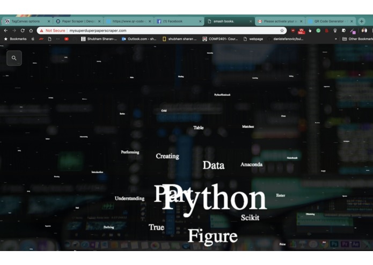The height and width of the screenshot is (265, 373).
Task: Open the danistefanovic GitHub bookmark
Action: pos(286,39)
